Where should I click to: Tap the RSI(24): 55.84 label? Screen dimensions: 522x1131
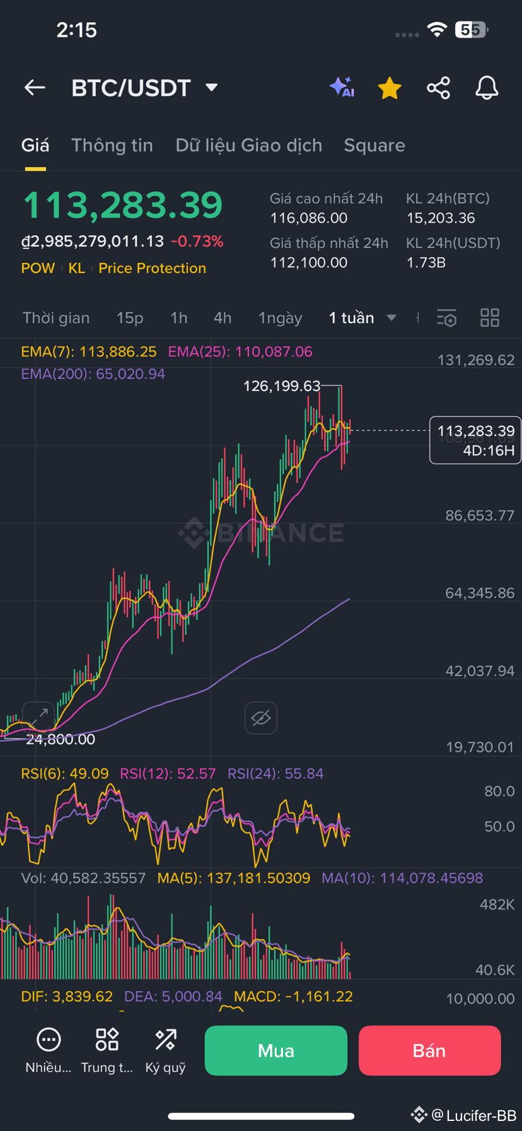[275, 773]
